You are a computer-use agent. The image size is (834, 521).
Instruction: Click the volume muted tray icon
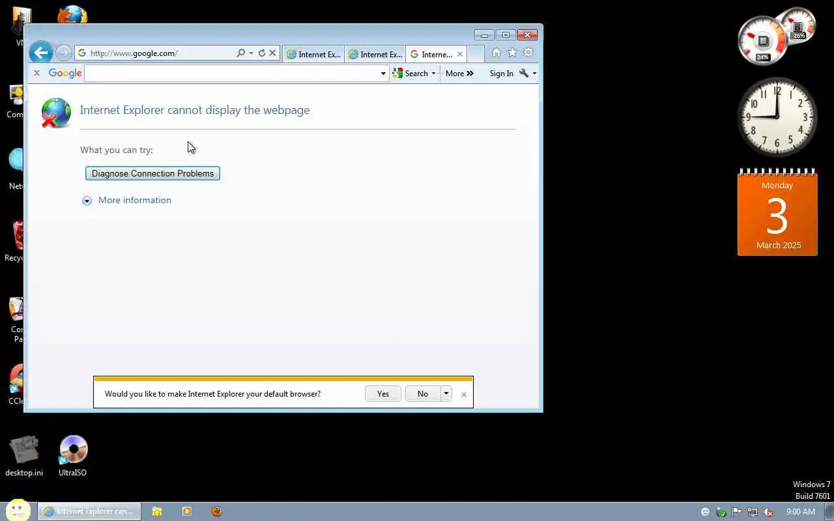(x=768, y=512)
